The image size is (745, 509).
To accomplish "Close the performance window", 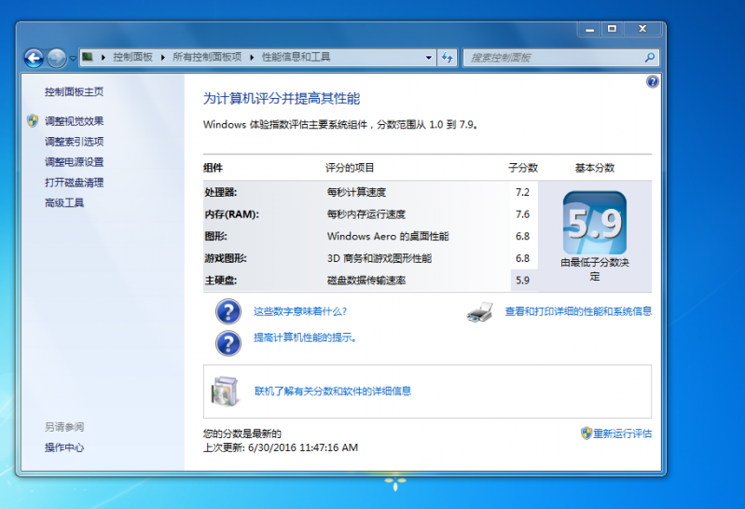I will [x=642, y=29].
